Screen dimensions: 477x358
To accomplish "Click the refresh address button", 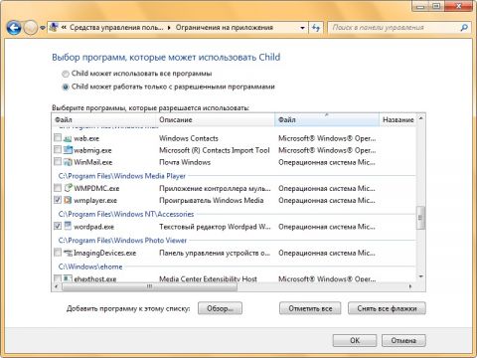I will pyautogui.click(x=316, y=28).
